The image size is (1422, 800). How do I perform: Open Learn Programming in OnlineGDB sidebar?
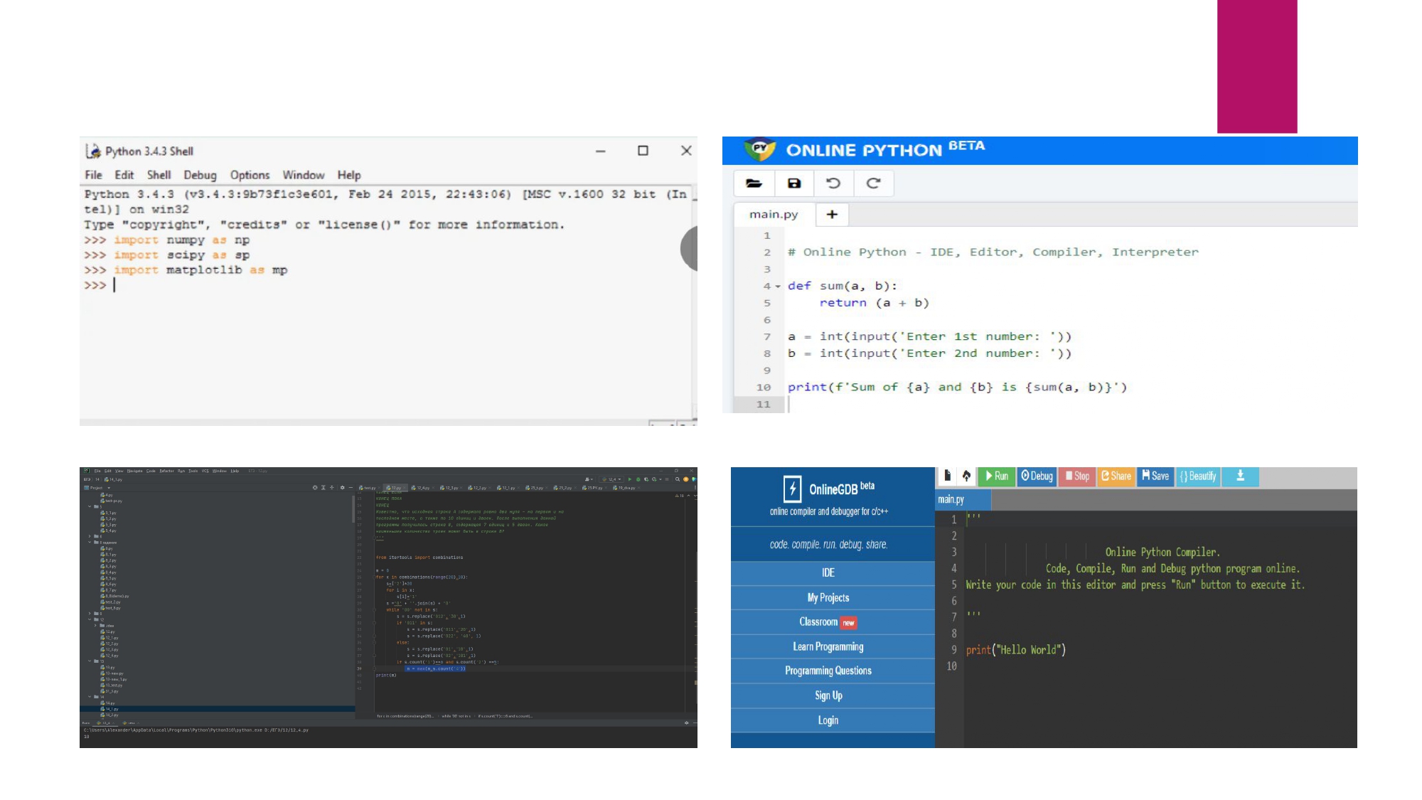(829, 646)
